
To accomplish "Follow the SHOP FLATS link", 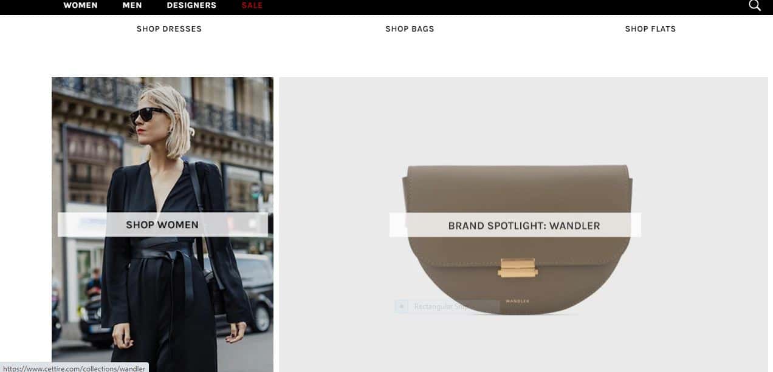I will [x=650, y=29].
